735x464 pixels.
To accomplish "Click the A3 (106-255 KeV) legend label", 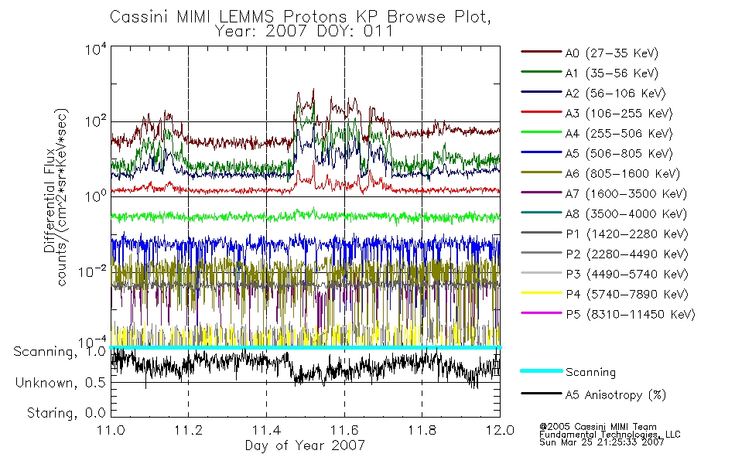I will point(619,114).
